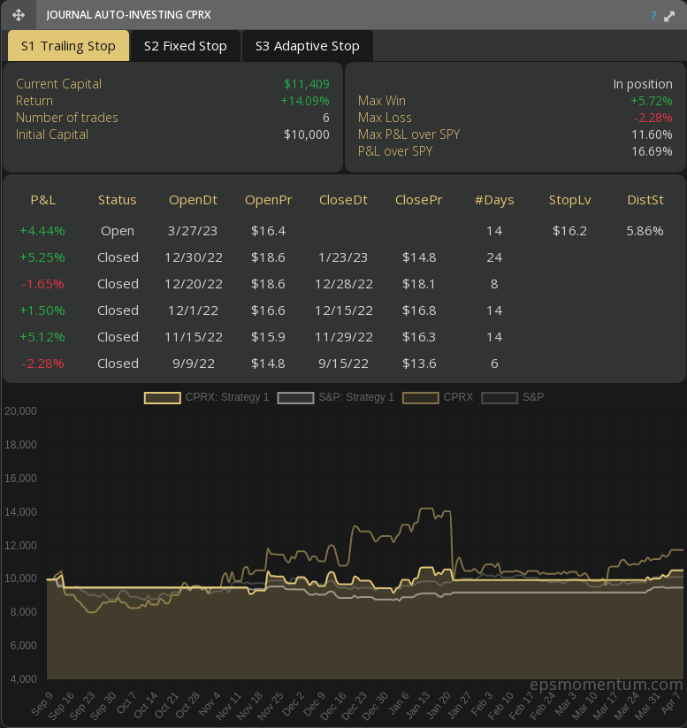
Task: Click the 5.86% distance to stop value
Action: click(645, 231)
